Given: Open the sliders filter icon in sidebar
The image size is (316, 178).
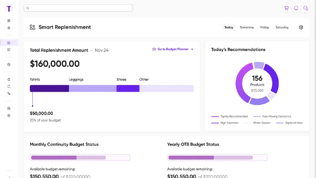Looking at the screenshot, I should [9, 28].
